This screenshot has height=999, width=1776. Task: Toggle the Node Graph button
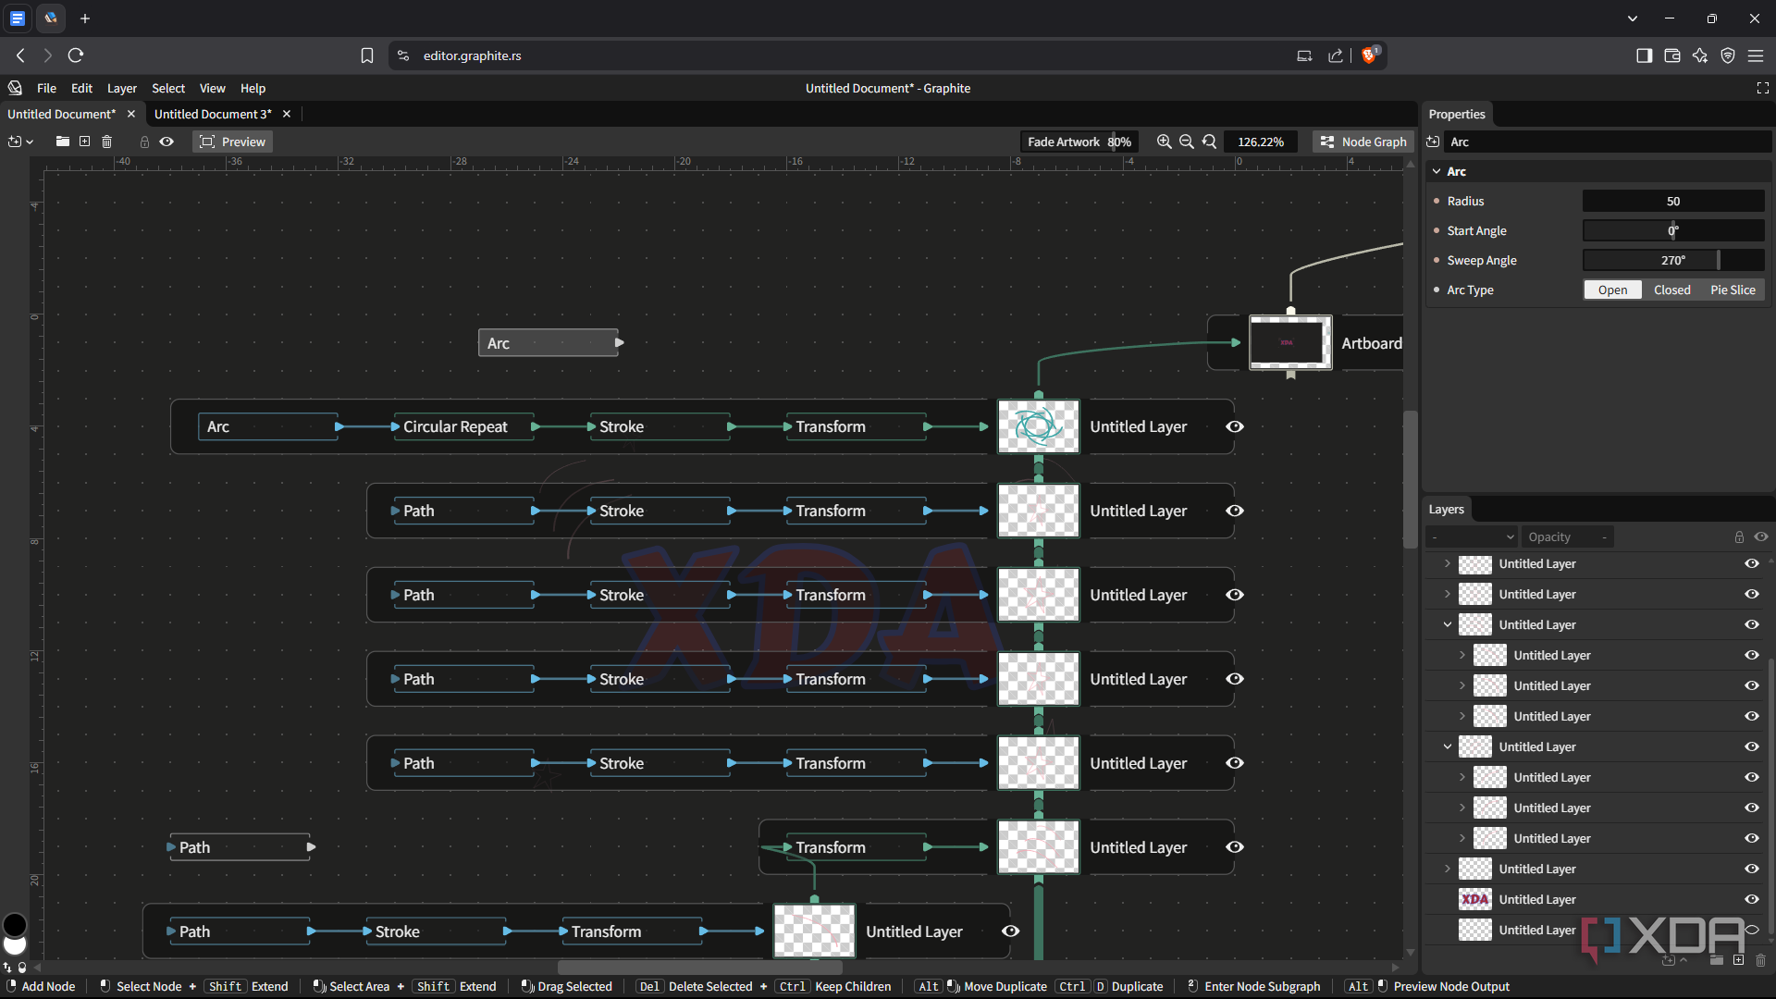(1363, 142)
